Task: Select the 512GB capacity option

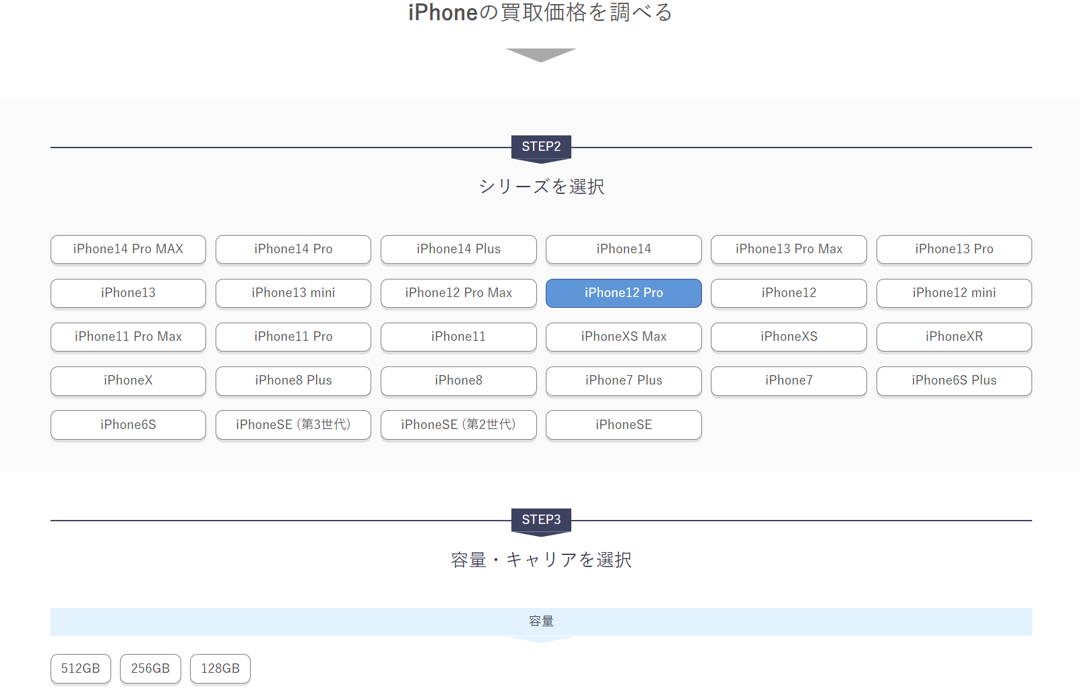Action: pyautogui.click(x=80, y=668)
